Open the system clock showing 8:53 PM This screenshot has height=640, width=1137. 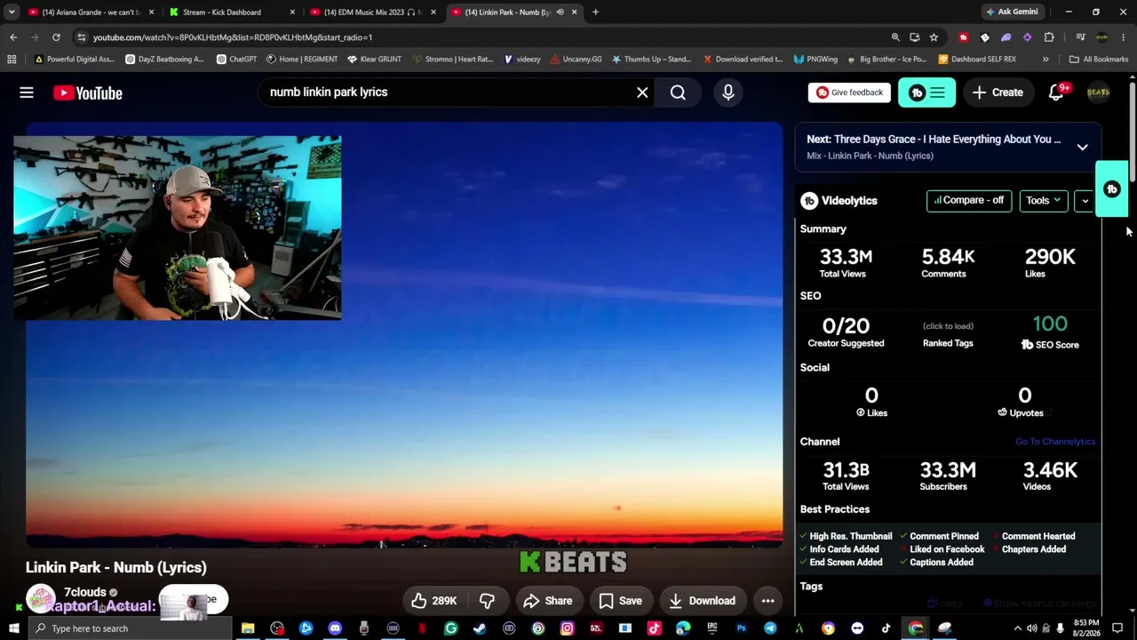(x=1085, y=628)
